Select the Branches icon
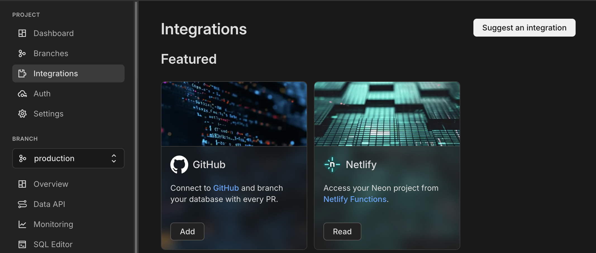The image size is (596, 253). [x=22, y=53]
